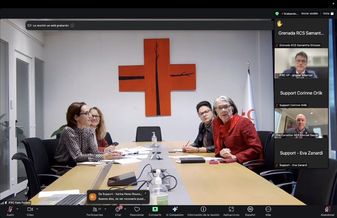This screenshot has height=218, width=337.
Task: Unmute the microphone Audio button
Action: [10, 211]
